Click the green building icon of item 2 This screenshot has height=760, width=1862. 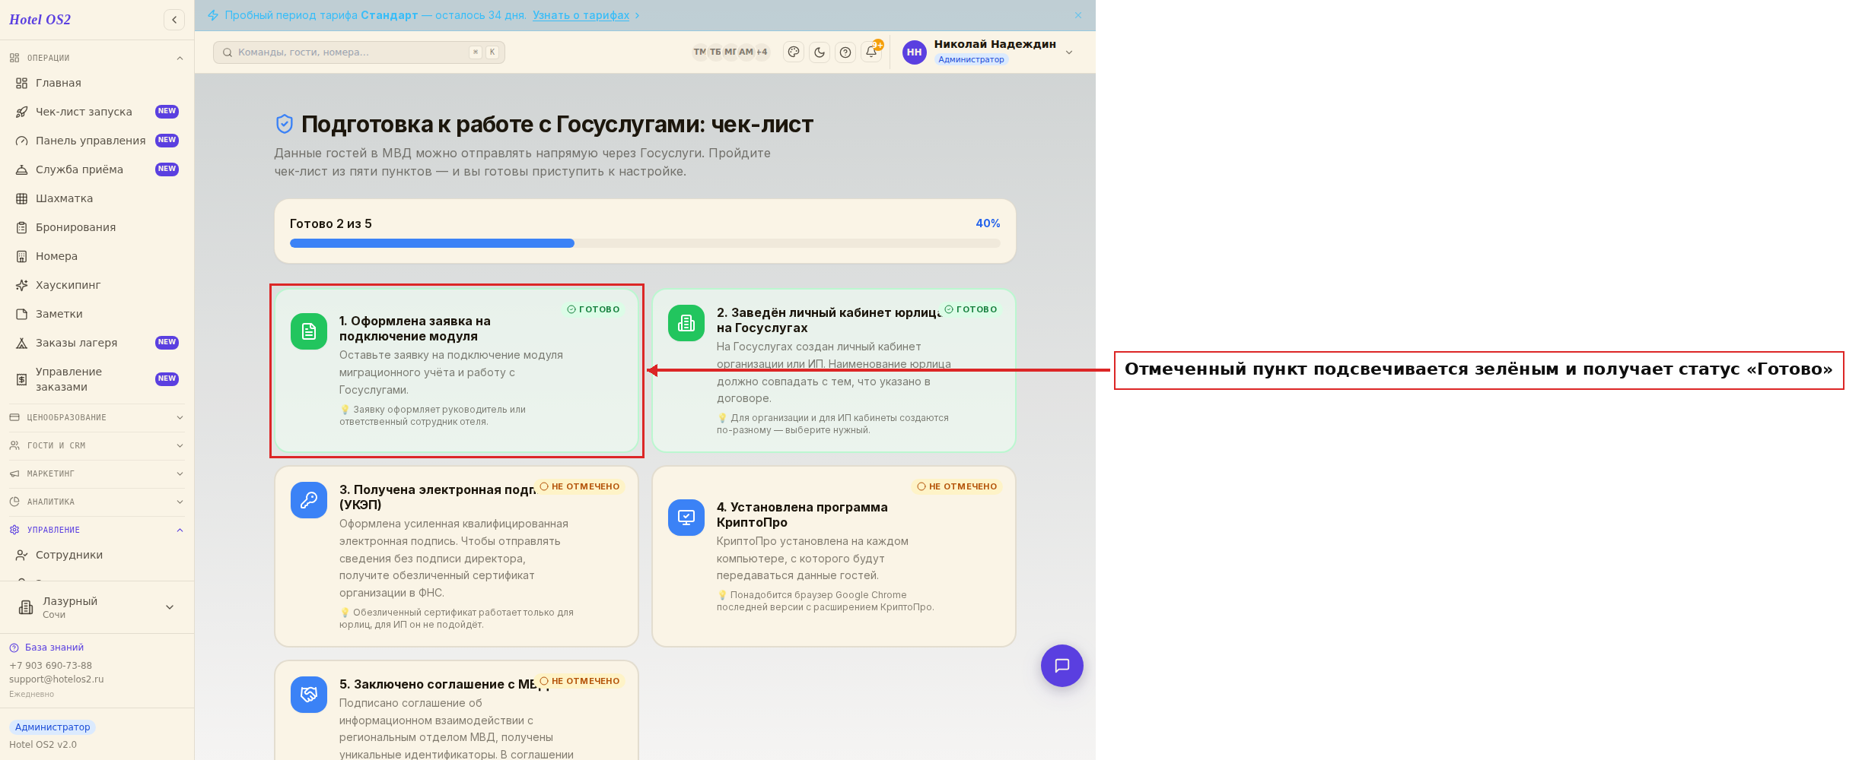pyautogui.click(x=686, y=323)
